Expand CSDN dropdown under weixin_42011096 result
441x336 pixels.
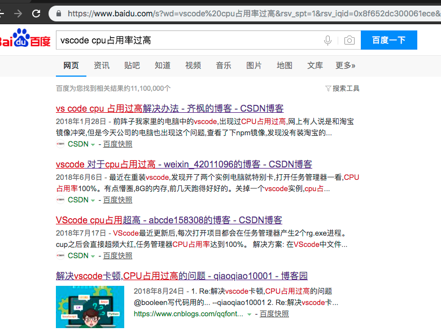(x=93, y=201)
